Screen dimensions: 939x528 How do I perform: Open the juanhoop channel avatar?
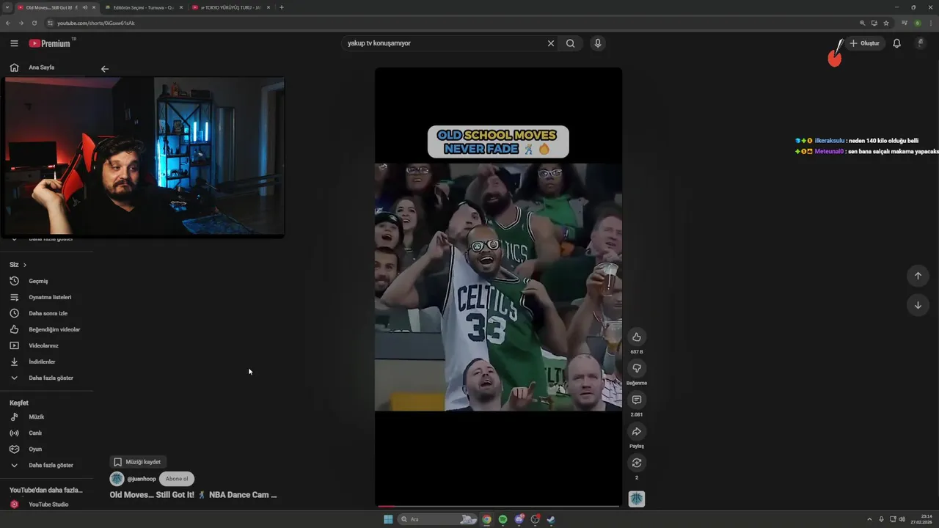tap(117, 479)
